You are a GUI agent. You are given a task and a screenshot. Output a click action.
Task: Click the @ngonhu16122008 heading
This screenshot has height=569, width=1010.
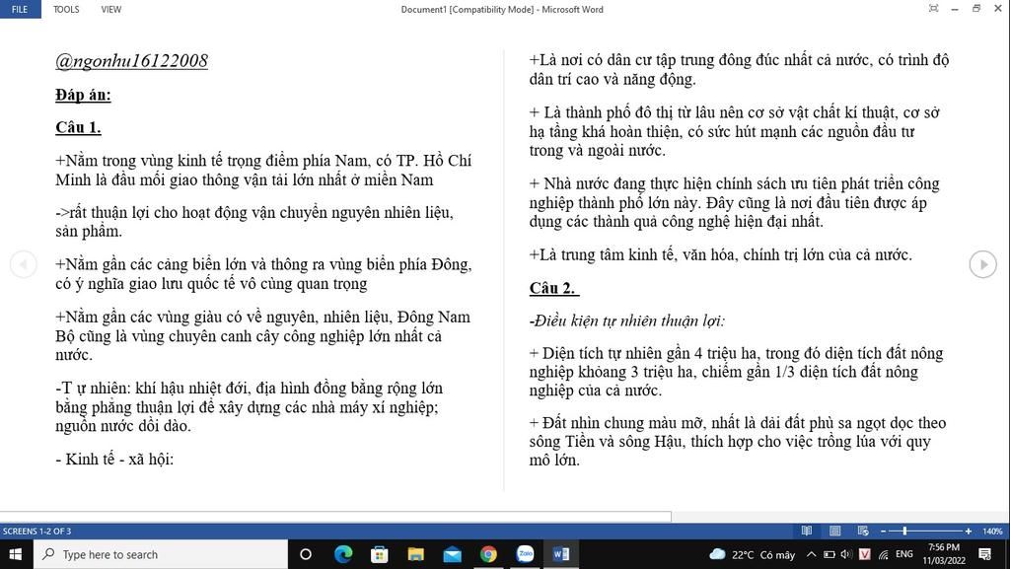(131, 61)
